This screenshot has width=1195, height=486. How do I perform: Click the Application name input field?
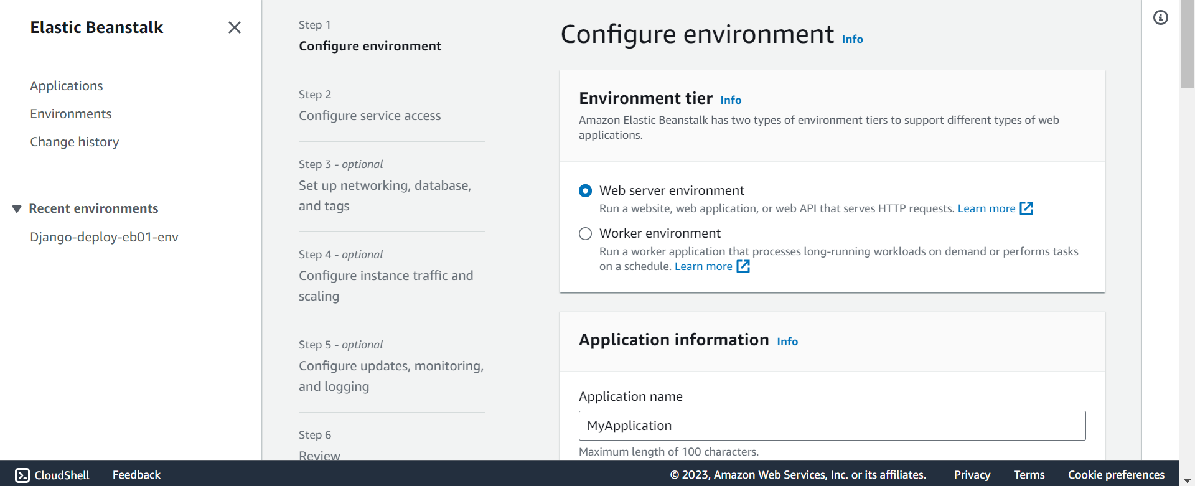pyautogui.click(x=832, y=426)
